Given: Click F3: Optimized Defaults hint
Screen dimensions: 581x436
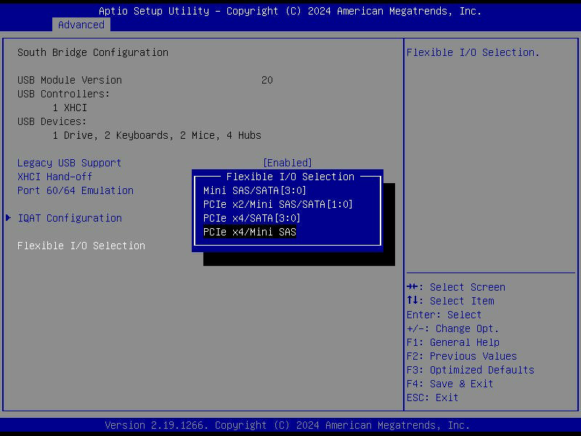Looking at the screenshot, I should coord(470,370).
